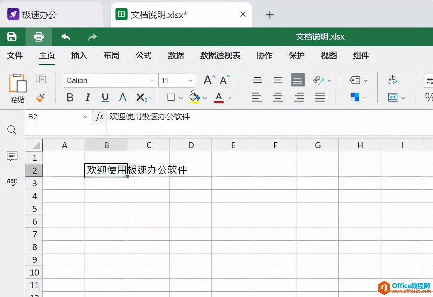
Task: Toggle underline formatting
Action: pos(105,98)
